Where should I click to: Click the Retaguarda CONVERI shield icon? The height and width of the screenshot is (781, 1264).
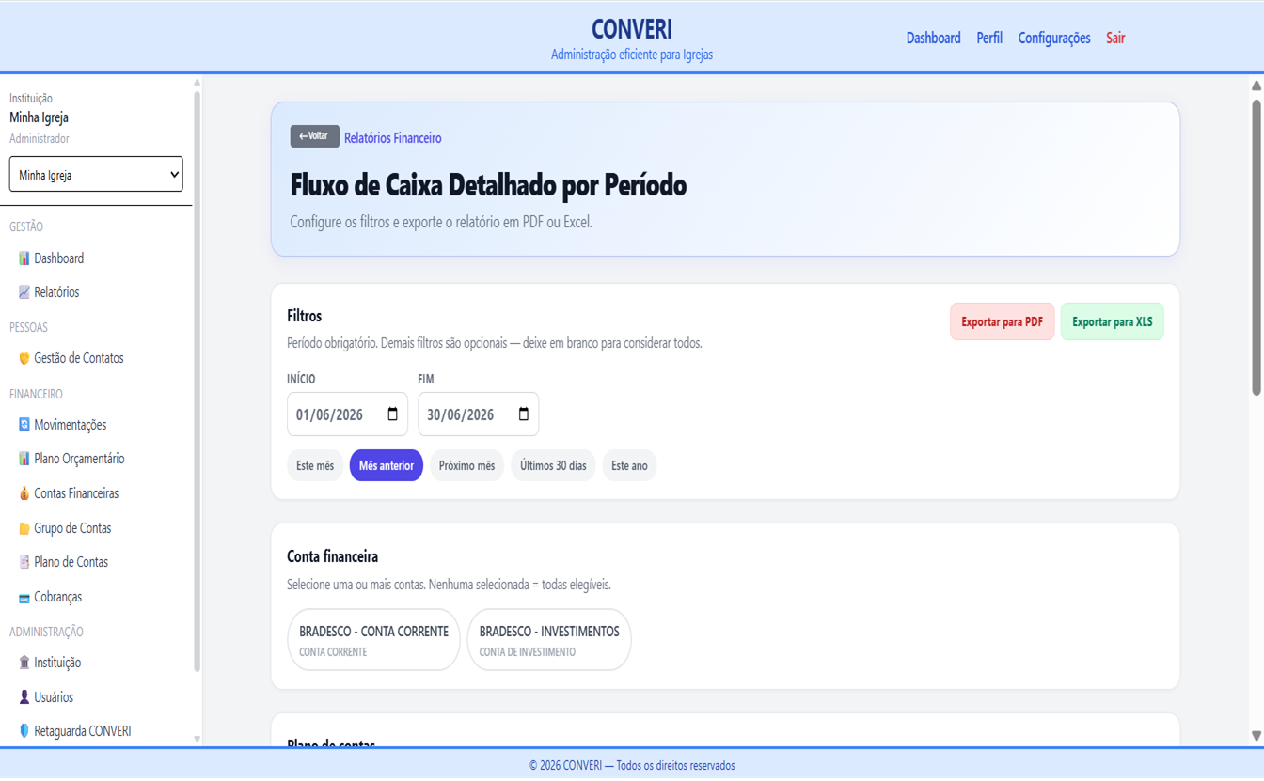tap(24, 731)
